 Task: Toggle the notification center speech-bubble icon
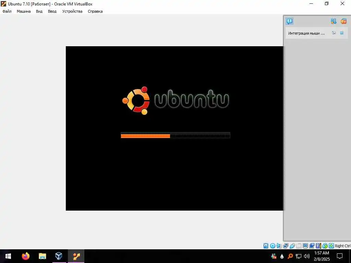tap(289, 21)
